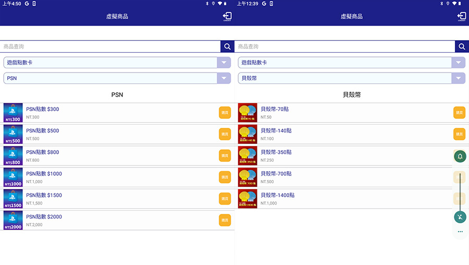The width and height of the screenshot is (469, 265).
Task: Select PSN NT$300 card thumbnail
Action: [x=13, y=113]
